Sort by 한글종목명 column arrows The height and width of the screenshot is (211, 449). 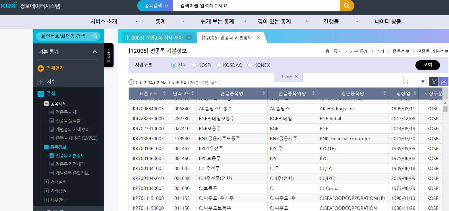pos(264,93)
